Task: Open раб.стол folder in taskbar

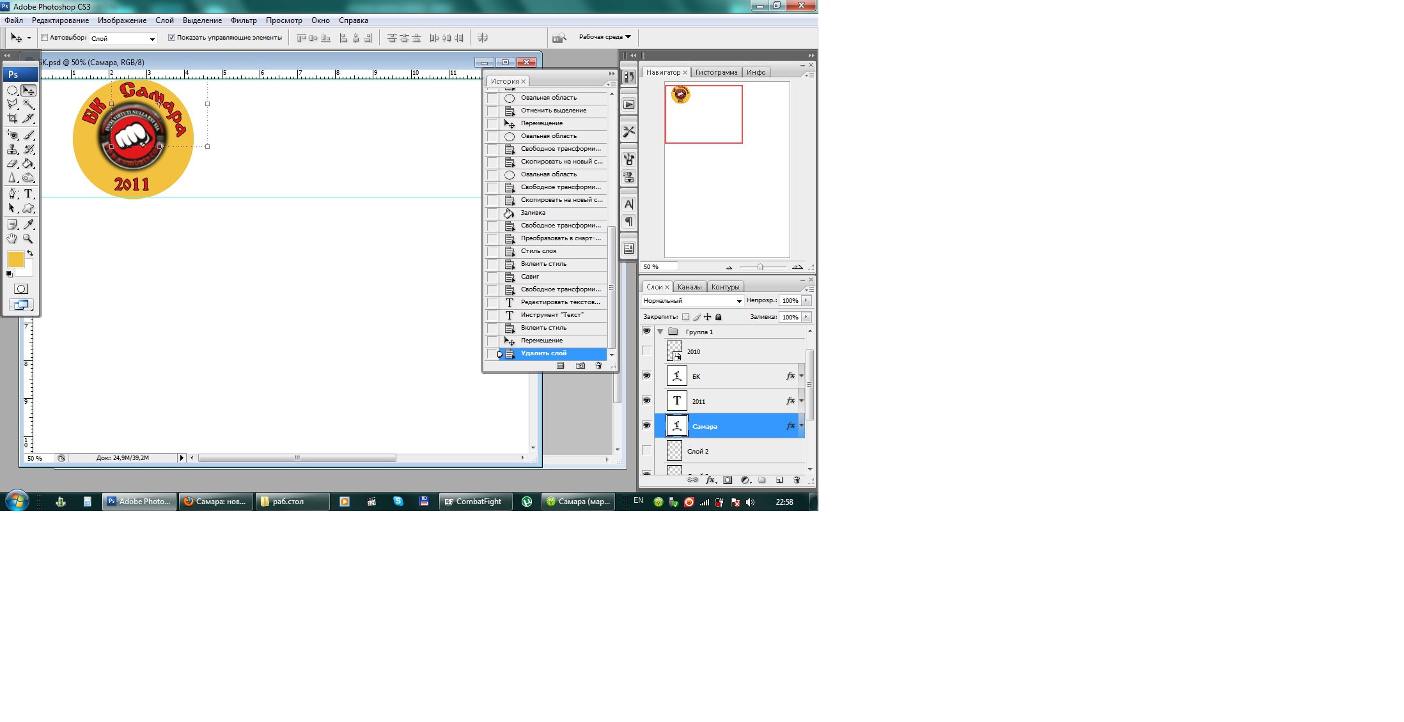Action: click(x=293, y=502)
